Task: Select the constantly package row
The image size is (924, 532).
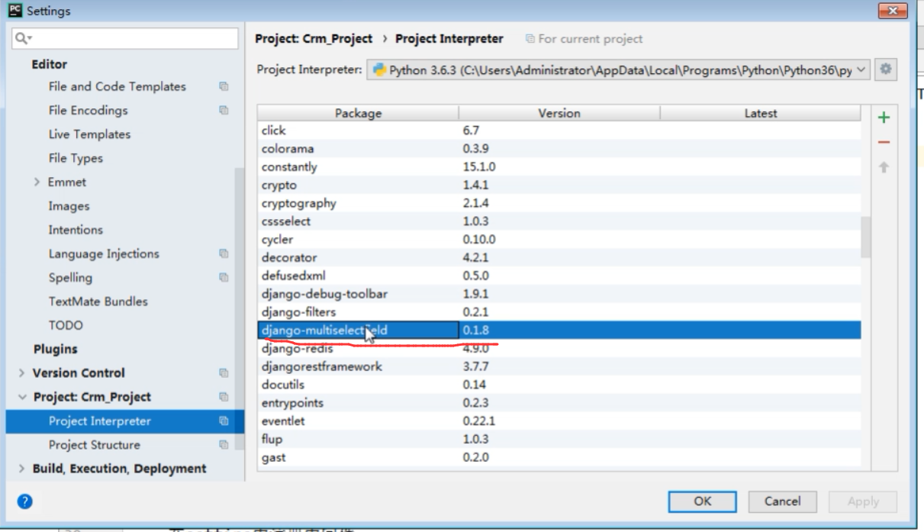Action: coord(559,166)
